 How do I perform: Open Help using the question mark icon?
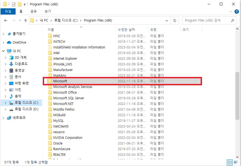[236, 11]
